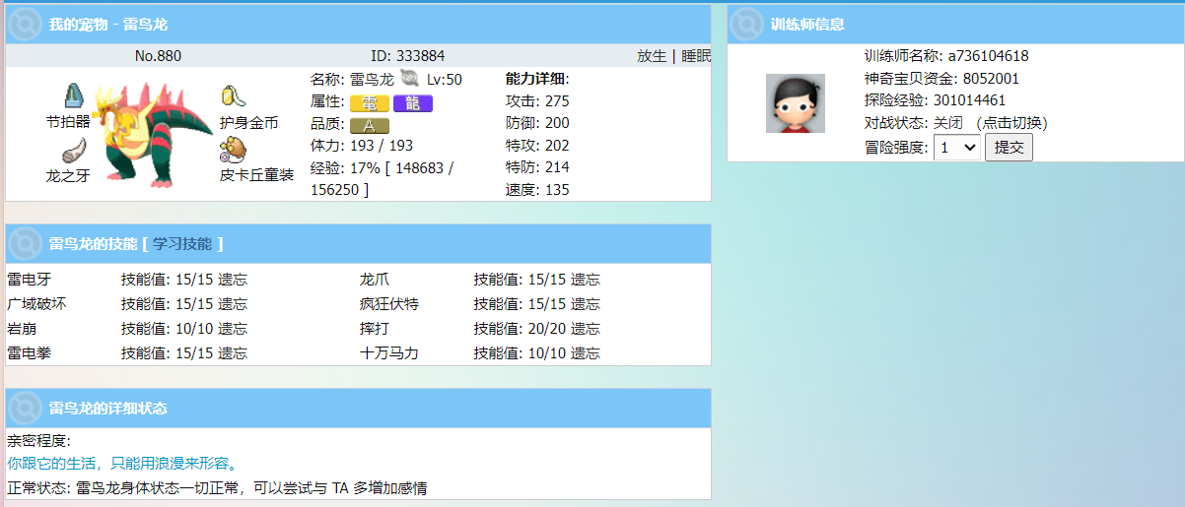Click the Lv:50 level text
Viewport: 1185px width, 507px height.
click(x=445, y=79)
